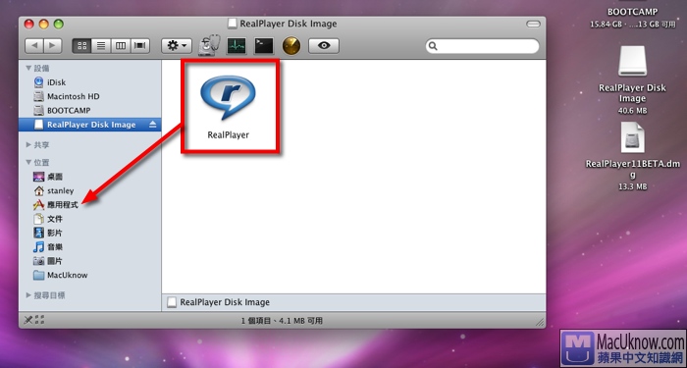Go forward with the Finder forward arrow
Viewport: 687px width, 368px height.
53,45
